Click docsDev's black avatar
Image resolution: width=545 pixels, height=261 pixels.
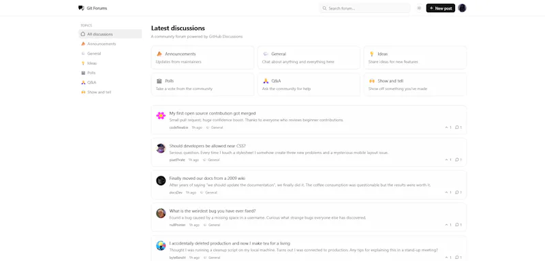click(x=161, y=181)
